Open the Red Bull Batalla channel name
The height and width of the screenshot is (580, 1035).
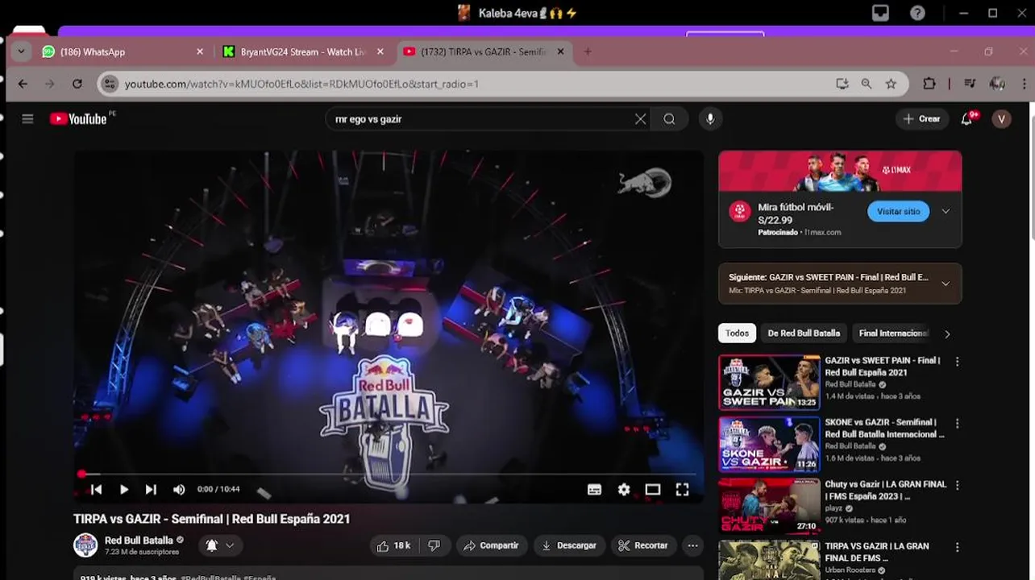139,541
